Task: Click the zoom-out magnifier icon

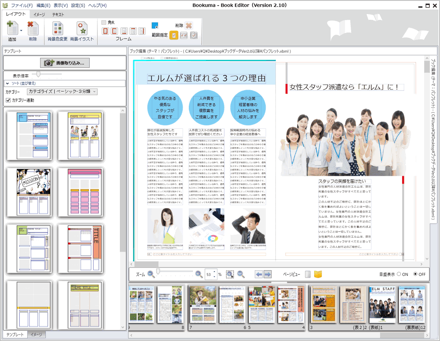Action: click(x=151, y=274)
